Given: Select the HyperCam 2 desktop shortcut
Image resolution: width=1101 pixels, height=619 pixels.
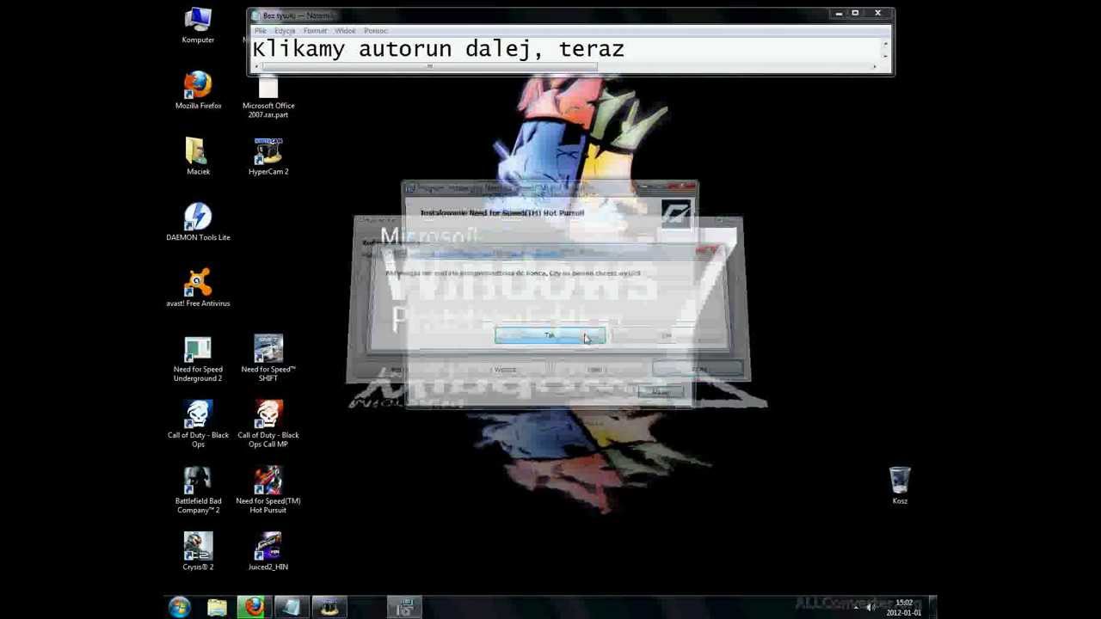Looking at the screenshot, I should (268, 156).
